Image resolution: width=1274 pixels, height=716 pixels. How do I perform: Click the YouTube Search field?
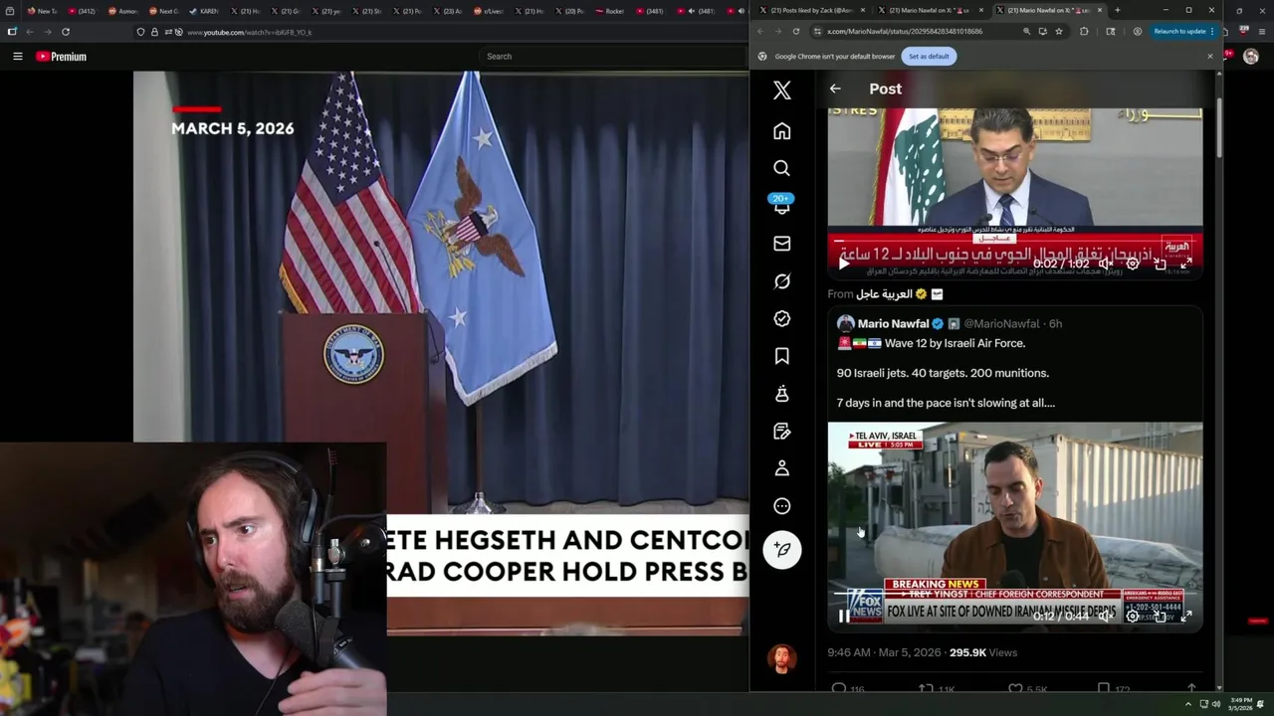[x=612, y=56]
